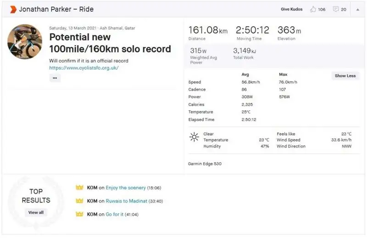This screenshot has width=367, height=238.
Task: Open the cyclistsfc.org.uk link
Action: click(x=84, y=68)
